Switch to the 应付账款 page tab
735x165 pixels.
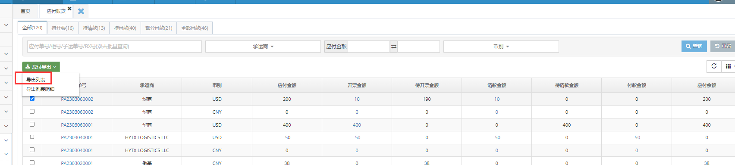coord(56,11)
